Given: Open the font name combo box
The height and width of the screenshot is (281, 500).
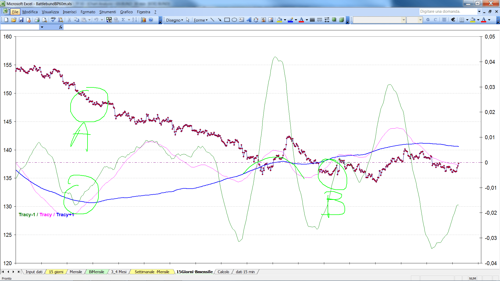Looking at the screenshot, I should 379,20.
